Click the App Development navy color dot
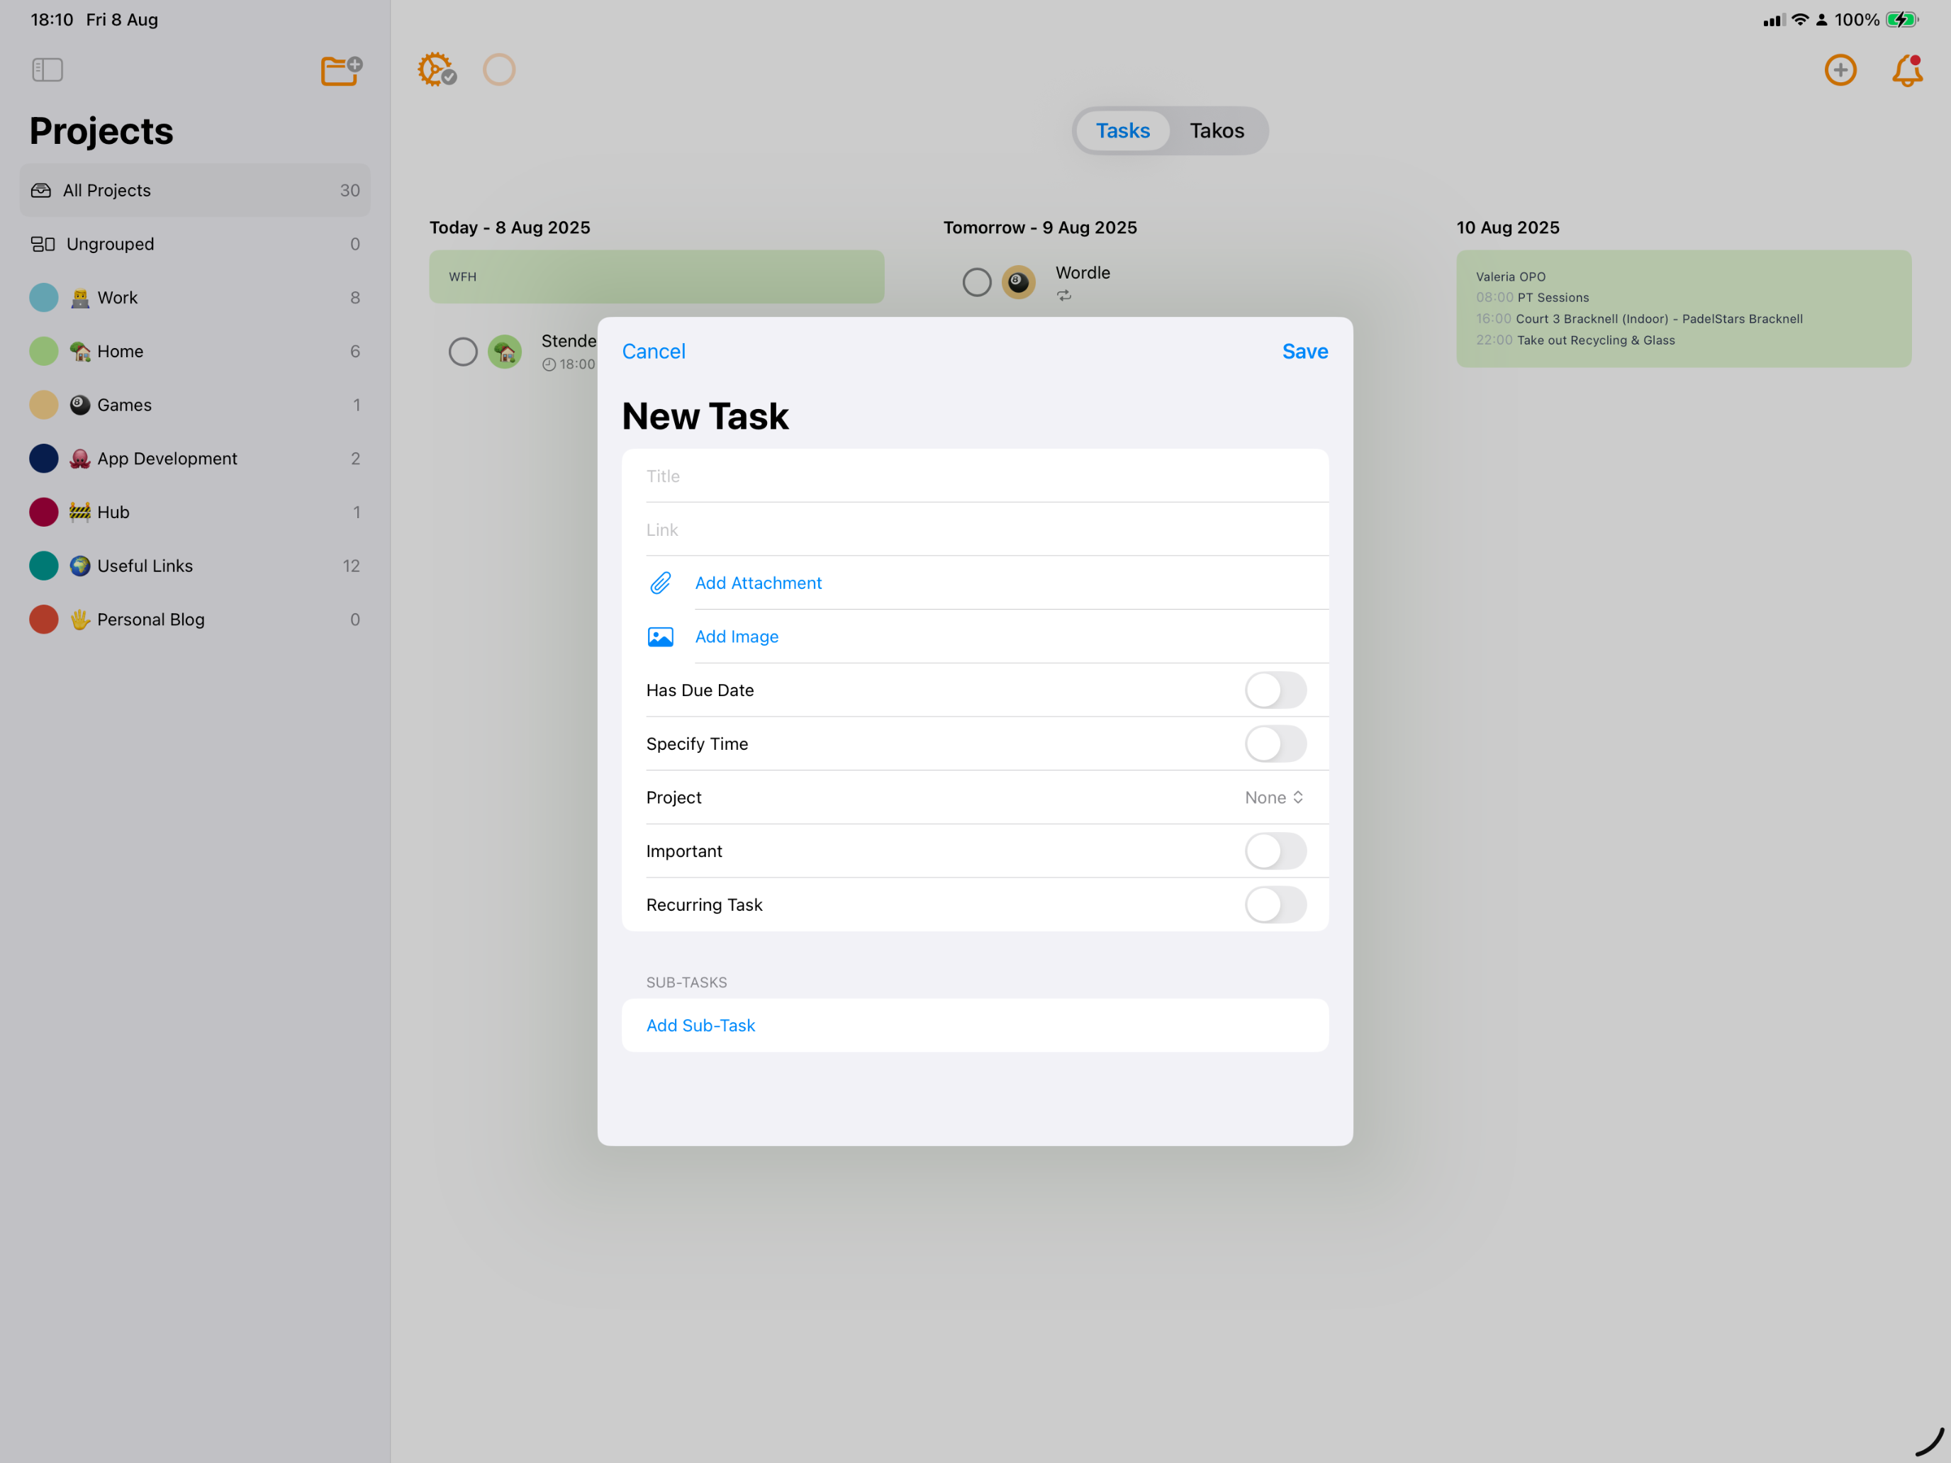Screen dimensions: 1951x1463 (x=44, y=459)
